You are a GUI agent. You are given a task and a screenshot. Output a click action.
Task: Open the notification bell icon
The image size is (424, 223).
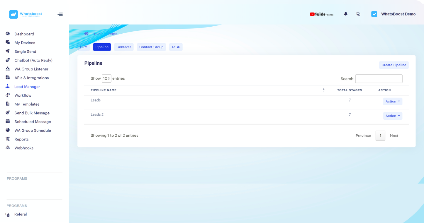pyautogui.click(x=346, y=14)
